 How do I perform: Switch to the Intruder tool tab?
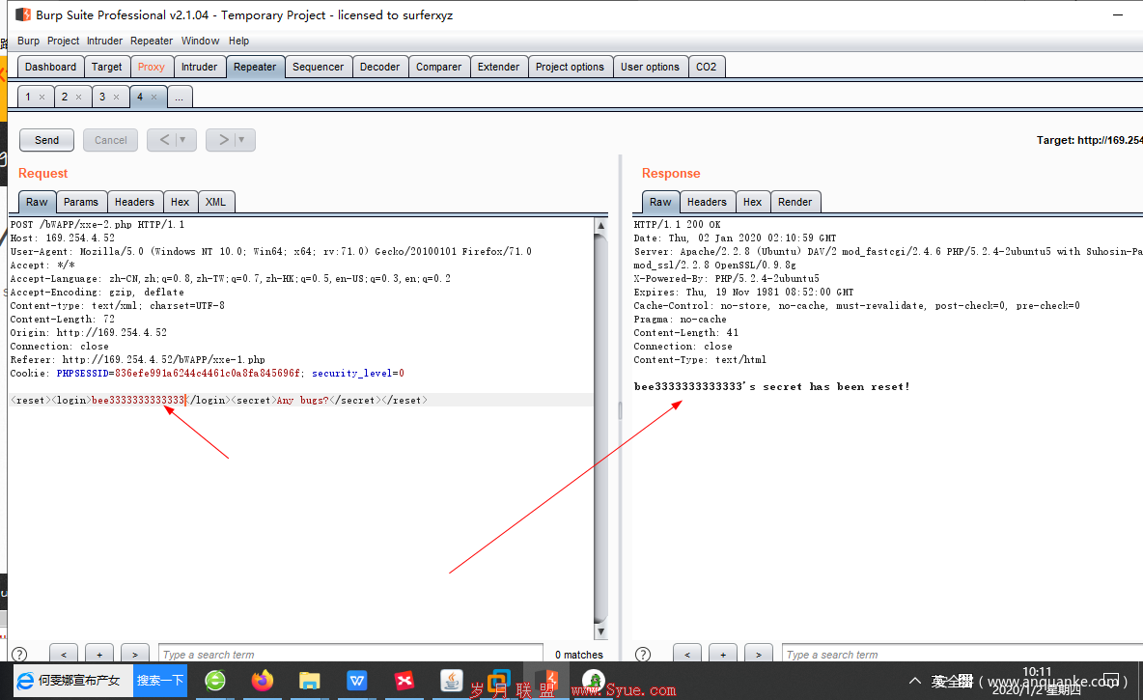[x=199, y=67]
